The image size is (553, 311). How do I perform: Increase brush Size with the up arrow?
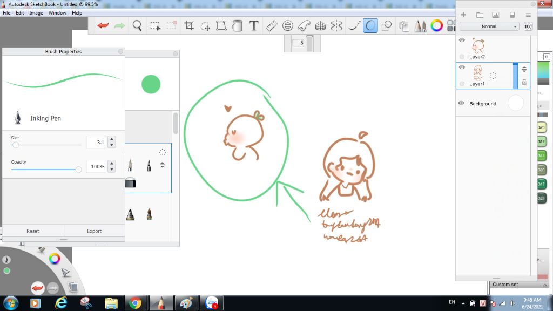click(112, 139)
